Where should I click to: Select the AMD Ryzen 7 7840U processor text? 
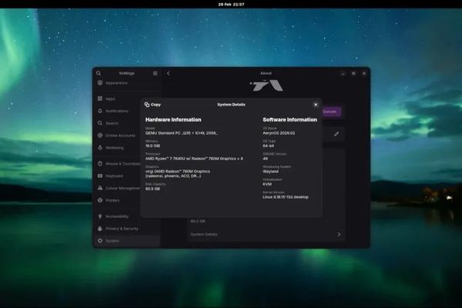click(x=194, y=159)
